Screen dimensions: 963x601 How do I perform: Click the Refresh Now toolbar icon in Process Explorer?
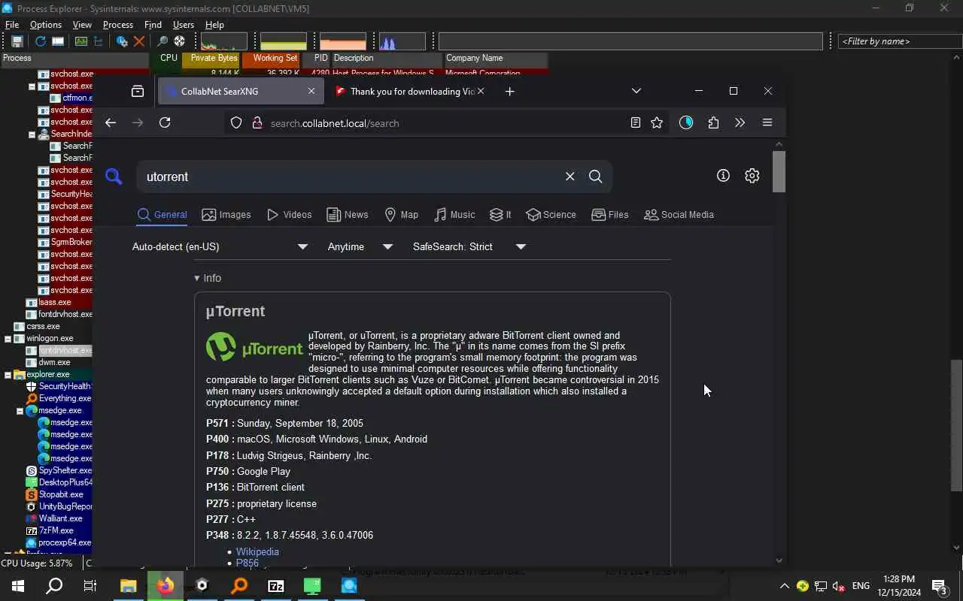(40, 41)
